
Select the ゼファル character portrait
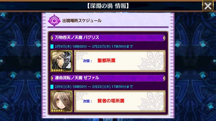(x=62, y=101)
